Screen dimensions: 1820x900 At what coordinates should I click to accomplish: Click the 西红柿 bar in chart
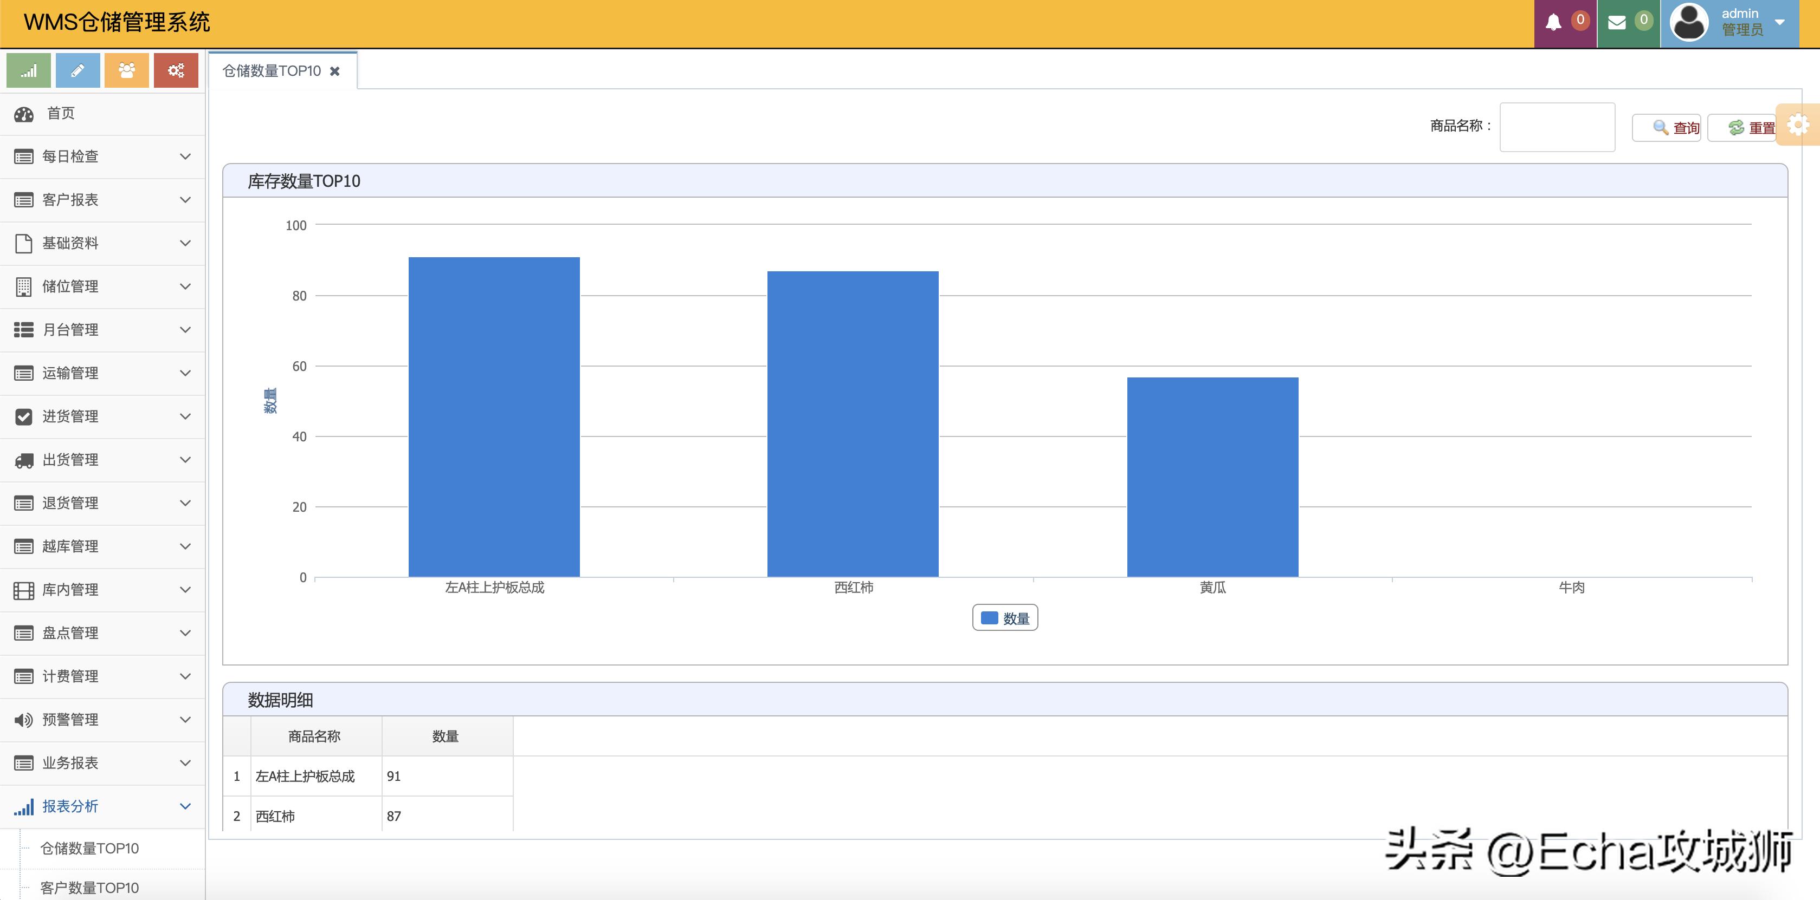853,423
